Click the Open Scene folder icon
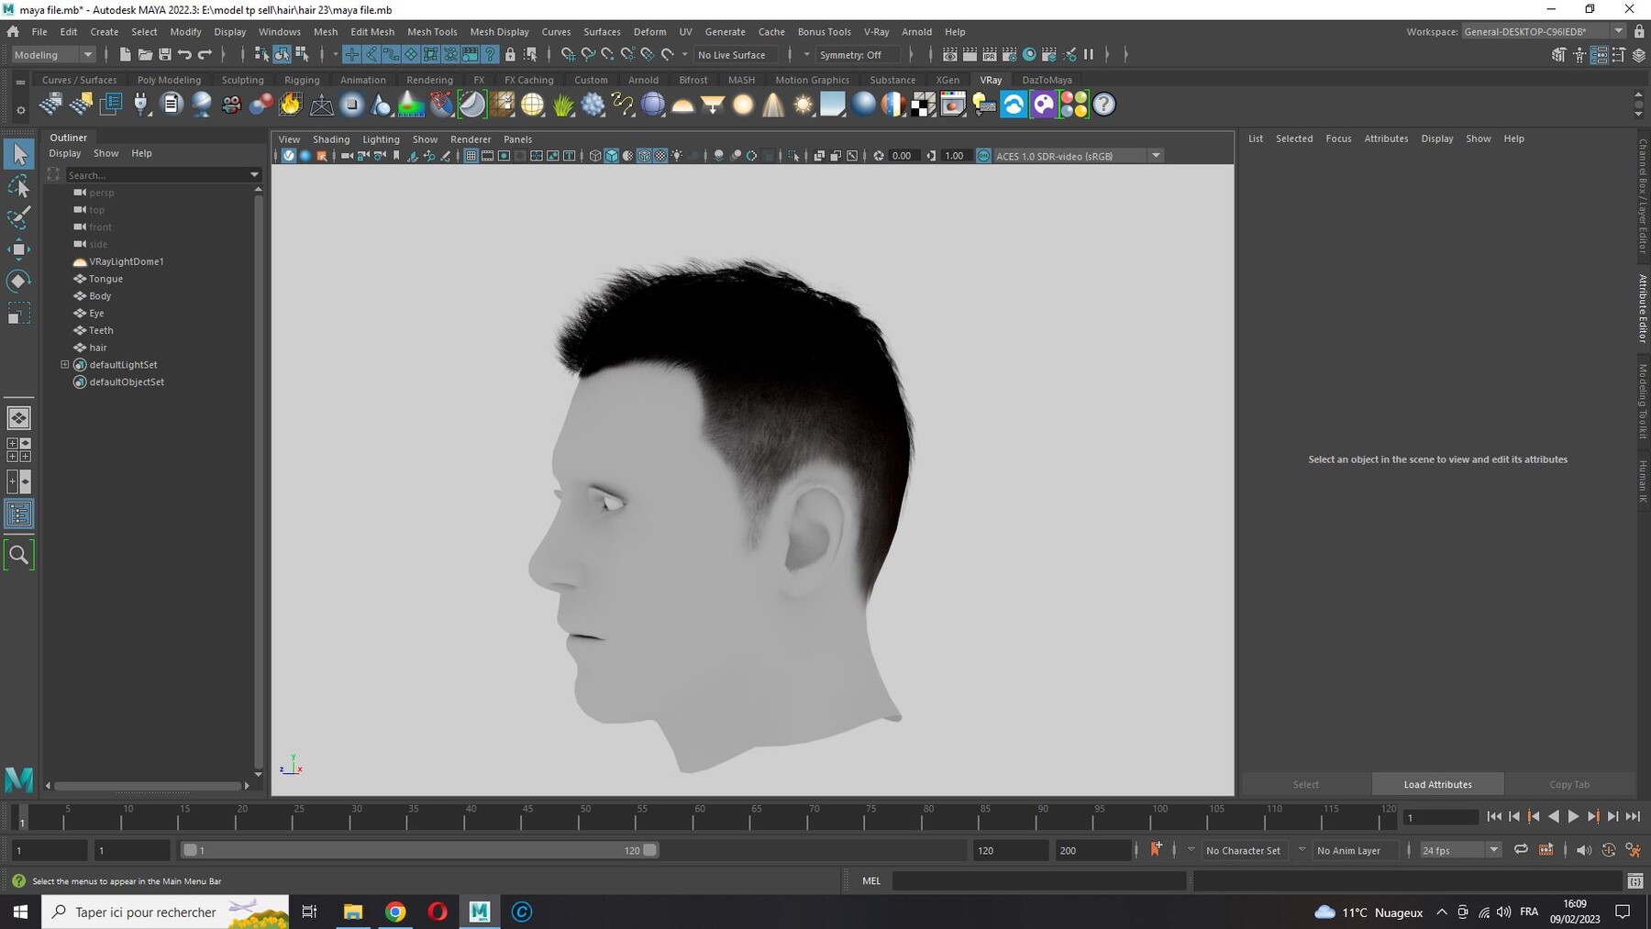Screen dimensions: 1651x929 (x=145, y=55)
